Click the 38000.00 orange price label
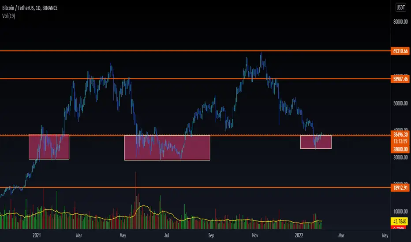This screenshot has height=242, width=411. pos(400,150)
